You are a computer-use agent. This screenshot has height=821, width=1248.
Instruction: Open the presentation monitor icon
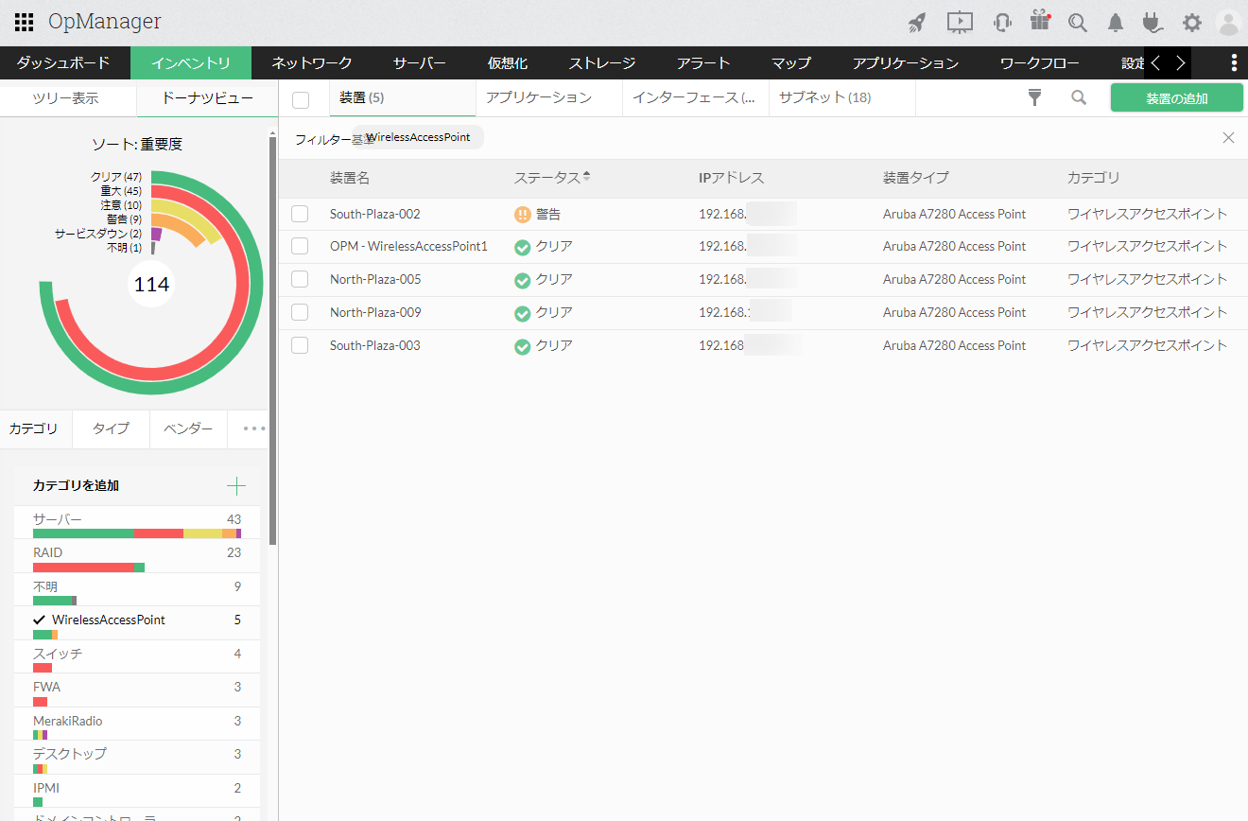tap(959, 23)
